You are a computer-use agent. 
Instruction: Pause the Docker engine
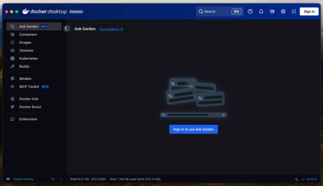pos(53,179)
